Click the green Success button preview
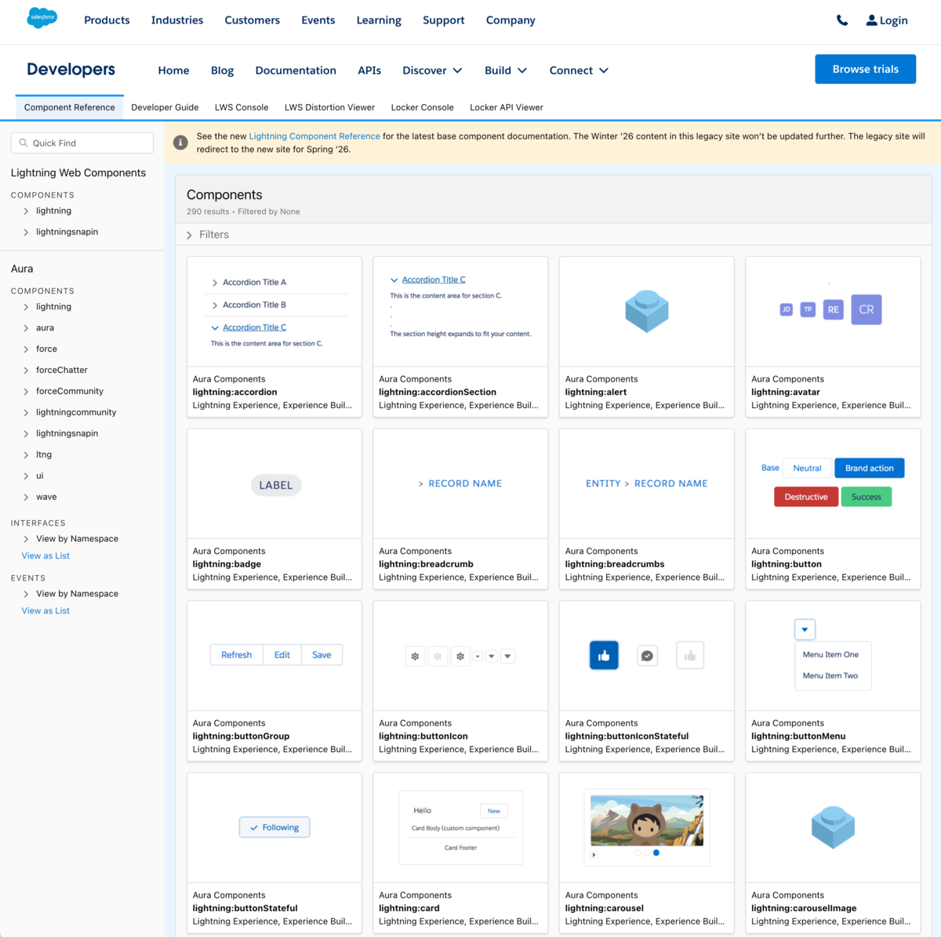The width and height of the screenshot is (941, 937). coord(867,497)
